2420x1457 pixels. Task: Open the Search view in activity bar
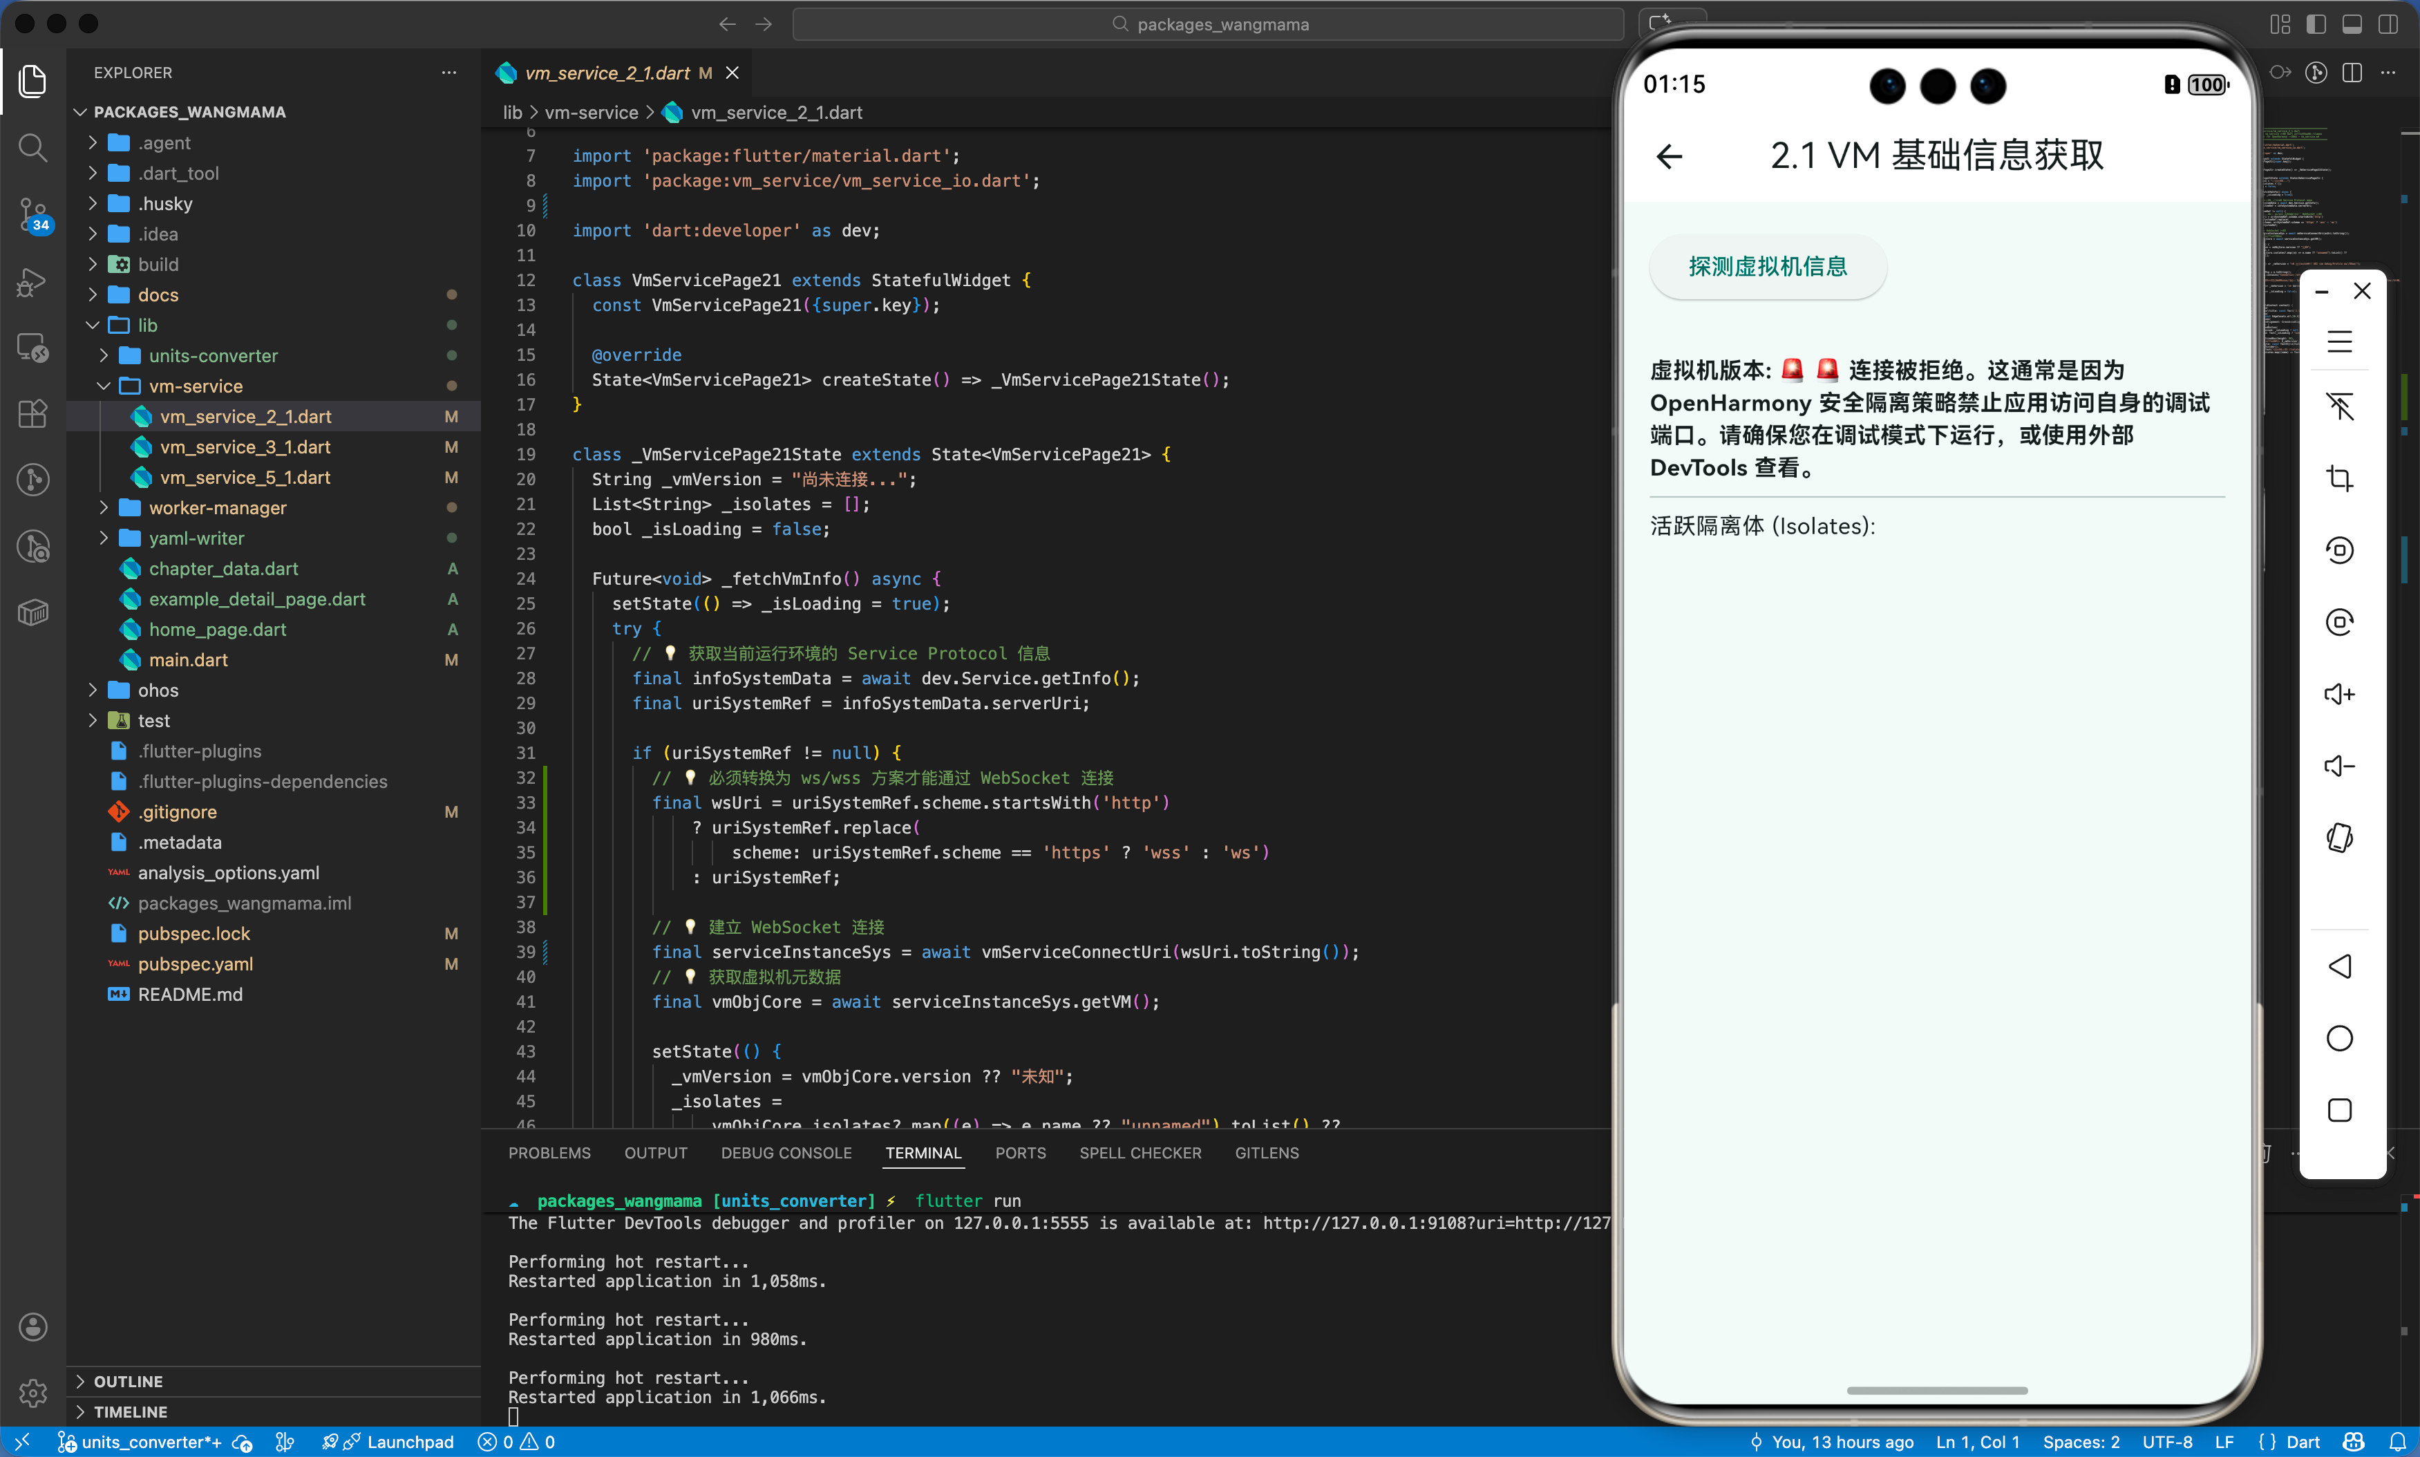pyautogui.click(x=32, y=148)
